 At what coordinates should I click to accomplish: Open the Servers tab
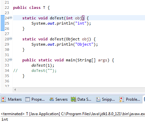58,99
